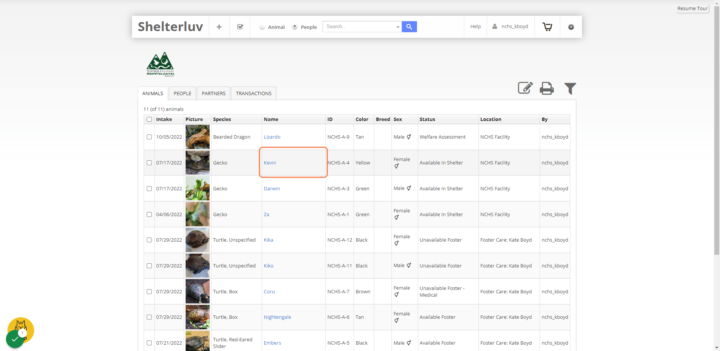This screenshot has height=351, width=720.
Task: Click Coru's box turtle thumbnail
Action: pyautogui.click(x=198, y=291)
